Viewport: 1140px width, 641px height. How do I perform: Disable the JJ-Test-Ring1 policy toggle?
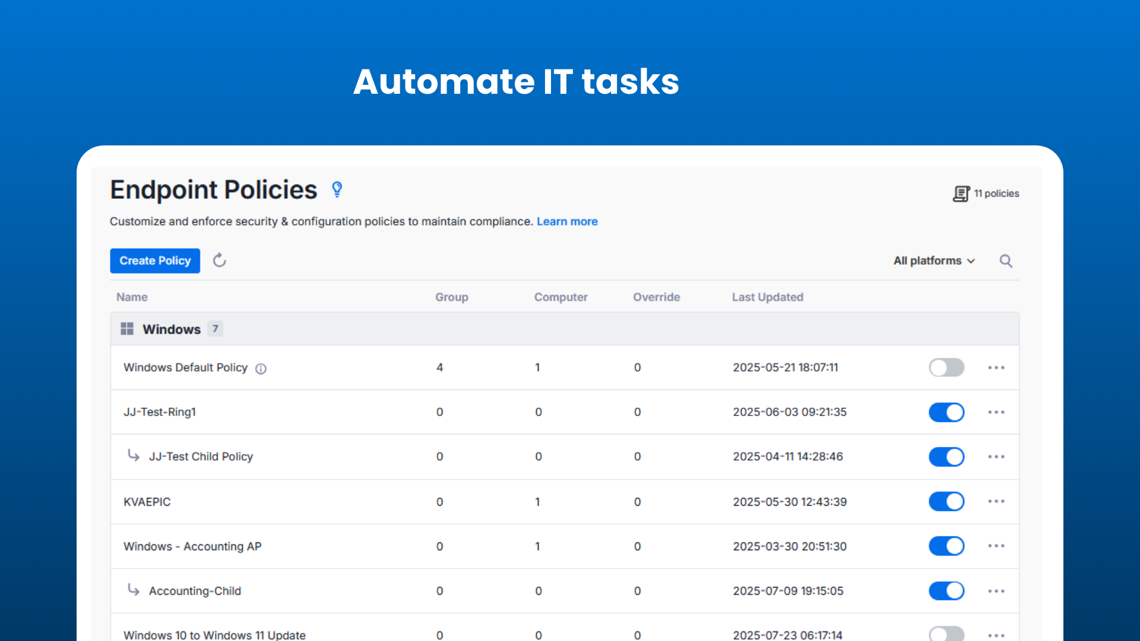(x=946, y=412)
